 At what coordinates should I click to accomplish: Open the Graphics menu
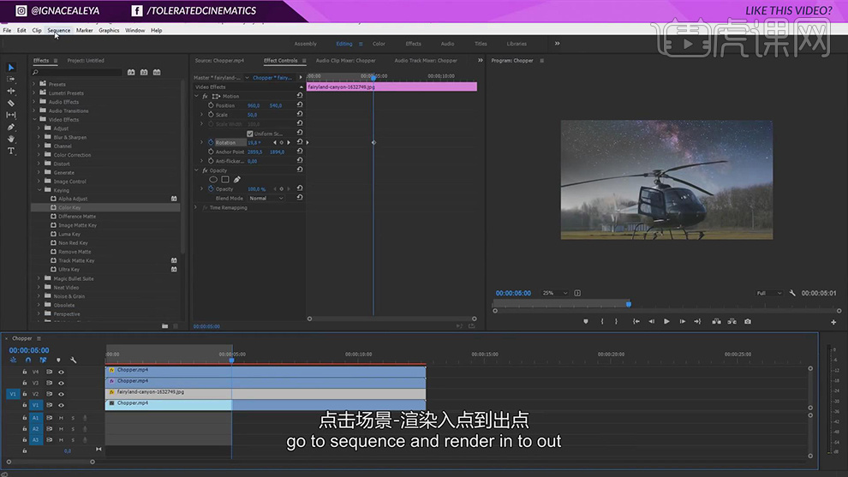(109, 30)
